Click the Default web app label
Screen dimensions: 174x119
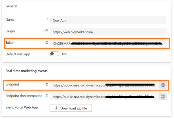point(18,54)
